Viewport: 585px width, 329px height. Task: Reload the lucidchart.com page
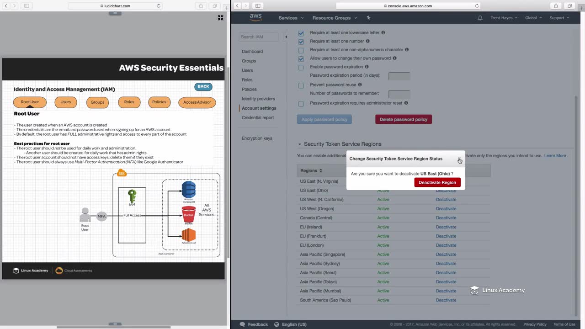coord(159,6)
